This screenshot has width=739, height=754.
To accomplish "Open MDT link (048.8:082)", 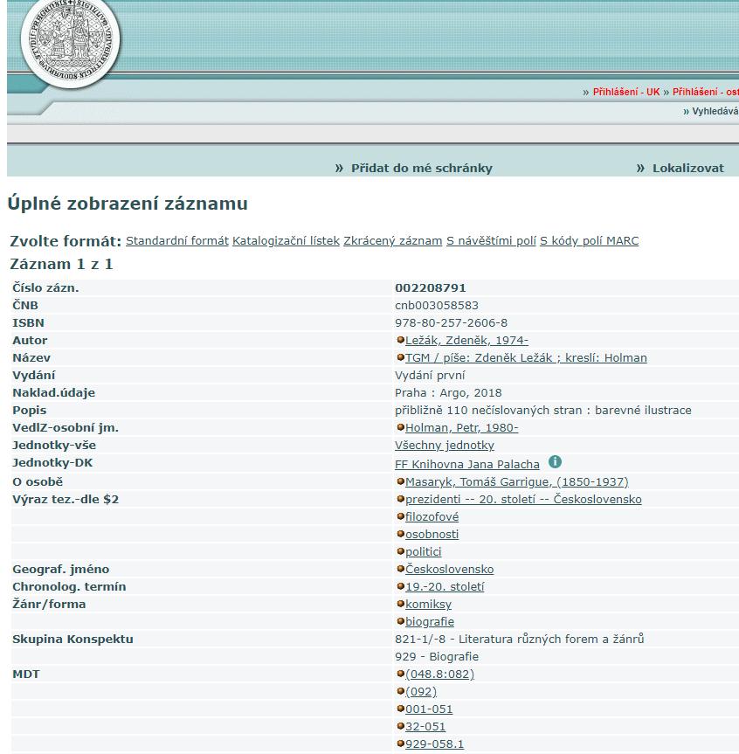I will [x=439, y=674].
